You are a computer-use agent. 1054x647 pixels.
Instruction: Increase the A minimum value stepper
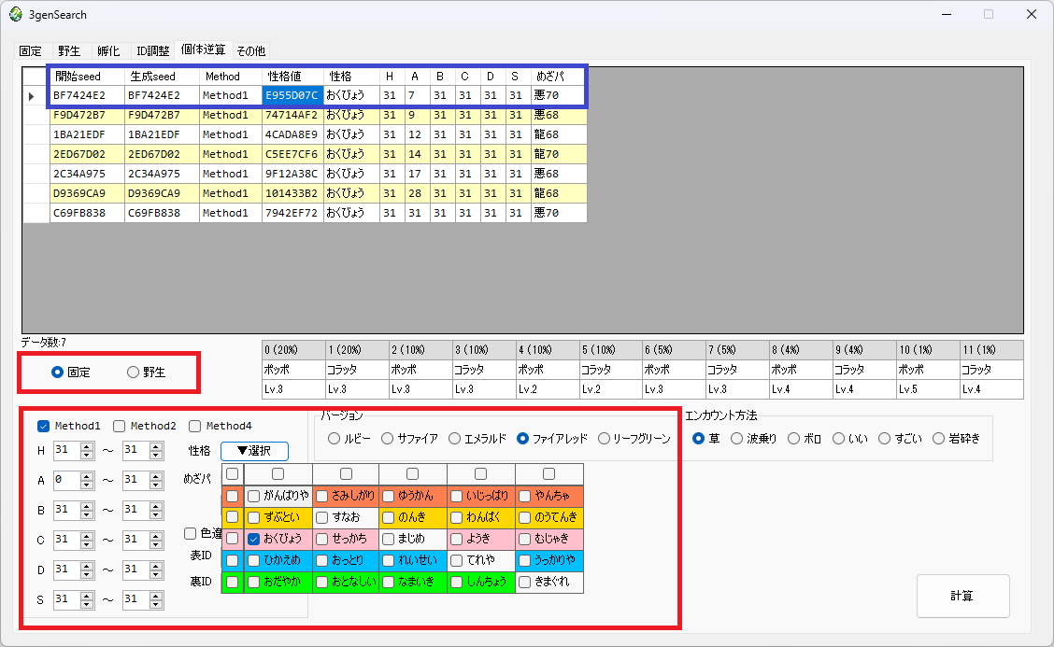(87, 476)
